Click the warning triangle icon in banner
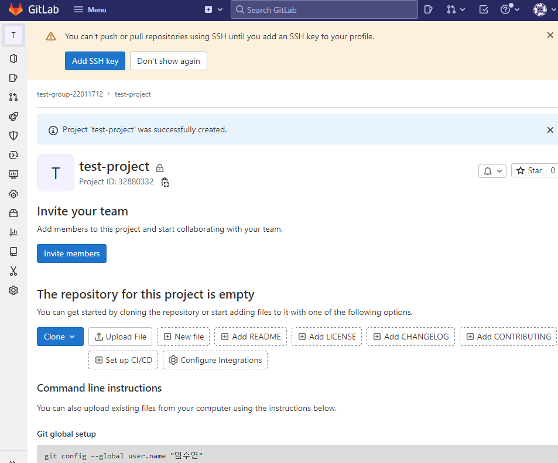 point(51,37)
